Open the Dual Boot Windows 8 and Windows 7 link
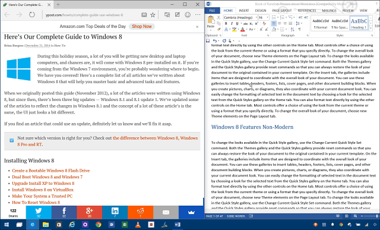 coord(47,177)
